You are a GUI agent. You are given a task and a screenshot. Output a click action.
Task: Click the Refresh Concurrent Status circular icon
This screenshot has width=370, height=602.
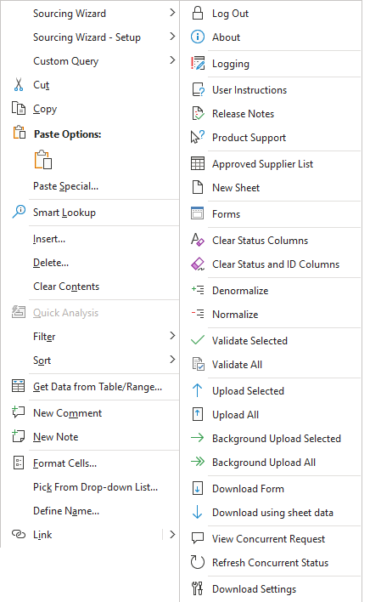coord(198,562)
